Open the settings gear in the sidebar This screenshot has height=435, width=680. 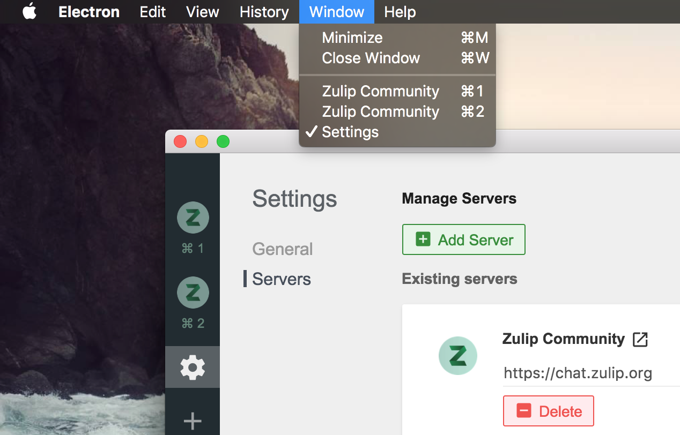click(193, 367)
